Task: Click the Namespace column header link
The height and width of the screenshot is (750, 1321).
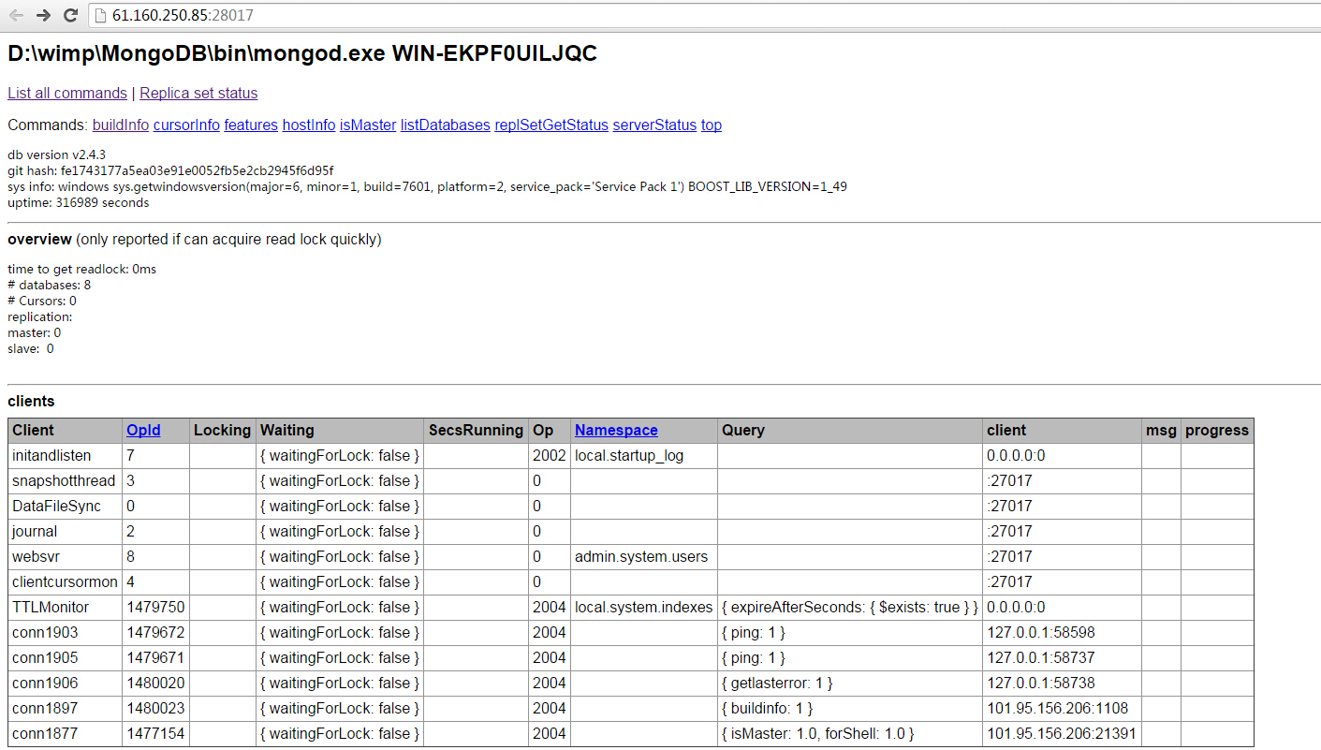Action: (x=616, y=430)
